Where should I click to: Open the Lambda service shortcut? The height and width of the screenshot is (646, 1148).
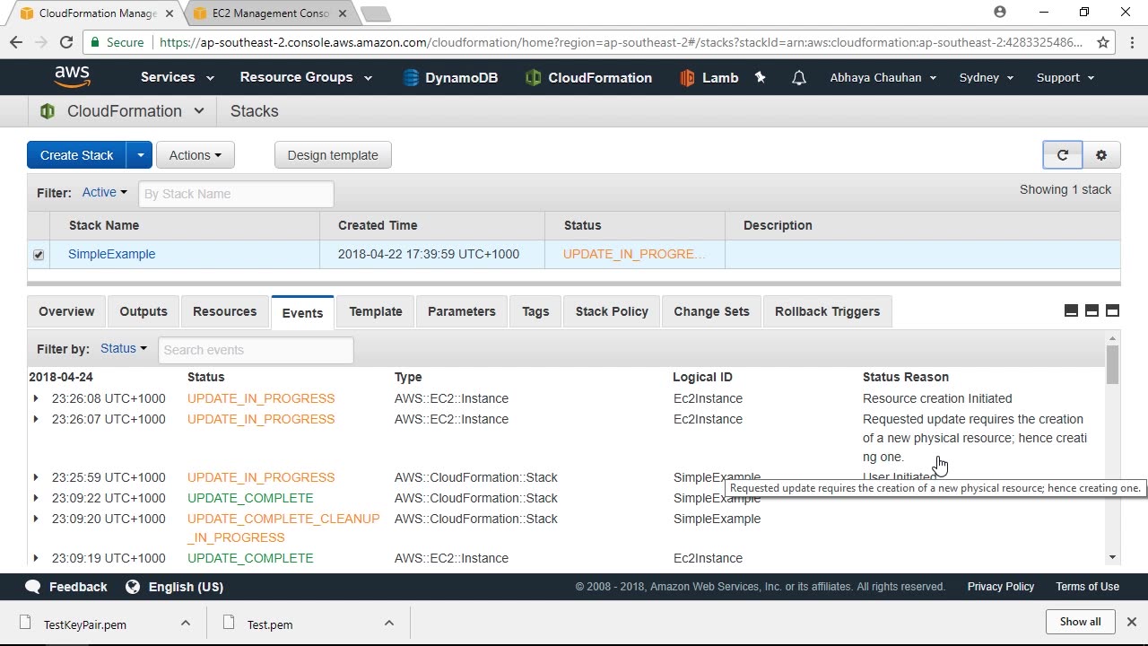tap(709, 78)
